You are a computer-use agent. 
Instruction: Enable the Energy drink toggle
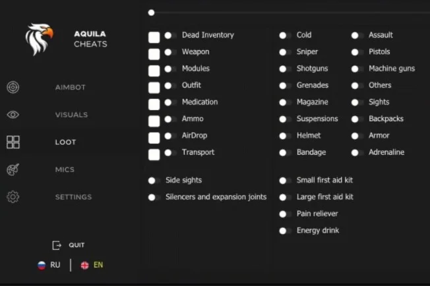pos(285,231)
